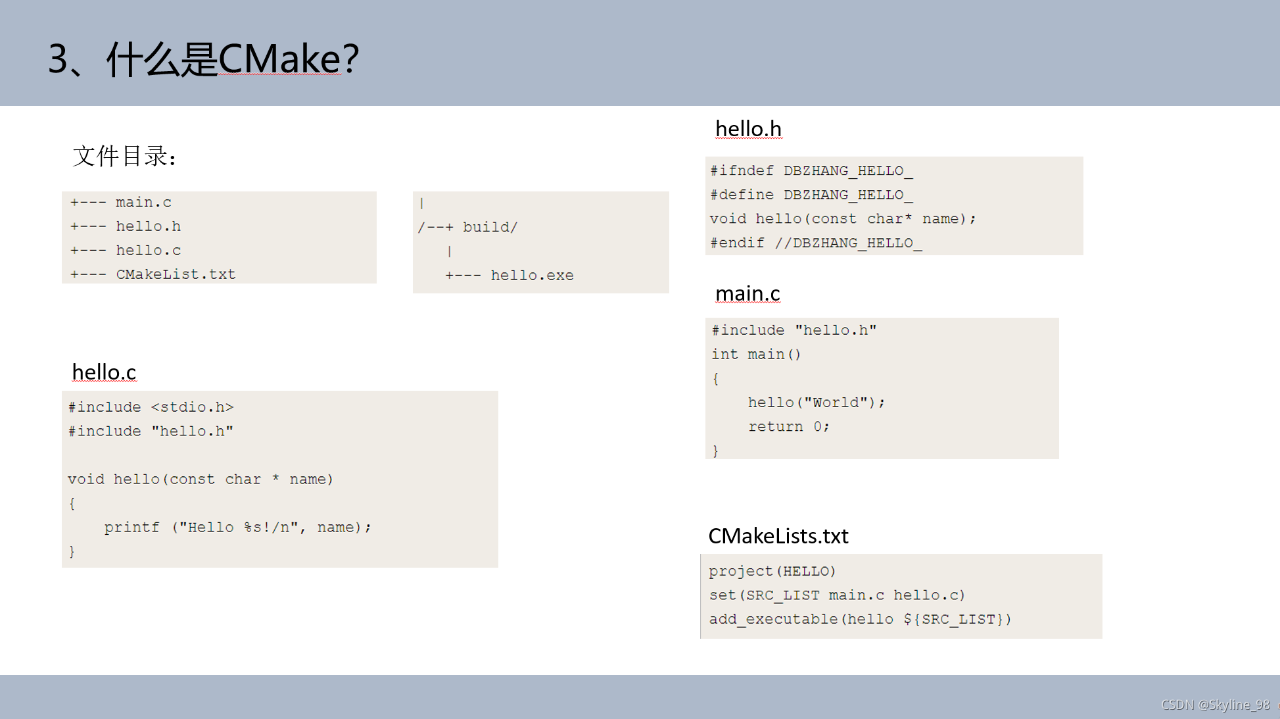Image resolution: width=1280 pixels, height=719 pixels.
Task: Click the 'hello("World");' call line
Action: coord(817,403)
